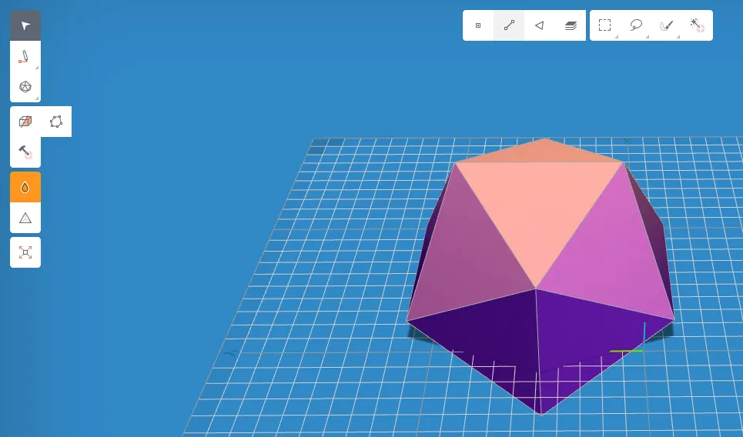Select the polygon points shape tool
Screen dimensions: 743x437
pyautogui.click(x=56, y=122)
